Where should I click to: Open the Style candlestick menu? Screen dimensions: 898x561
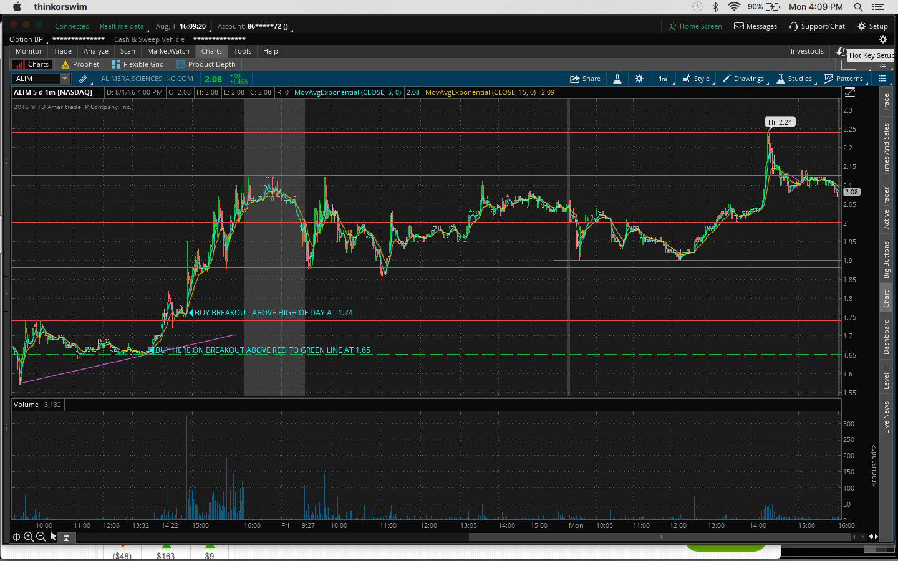click(696, 79)
